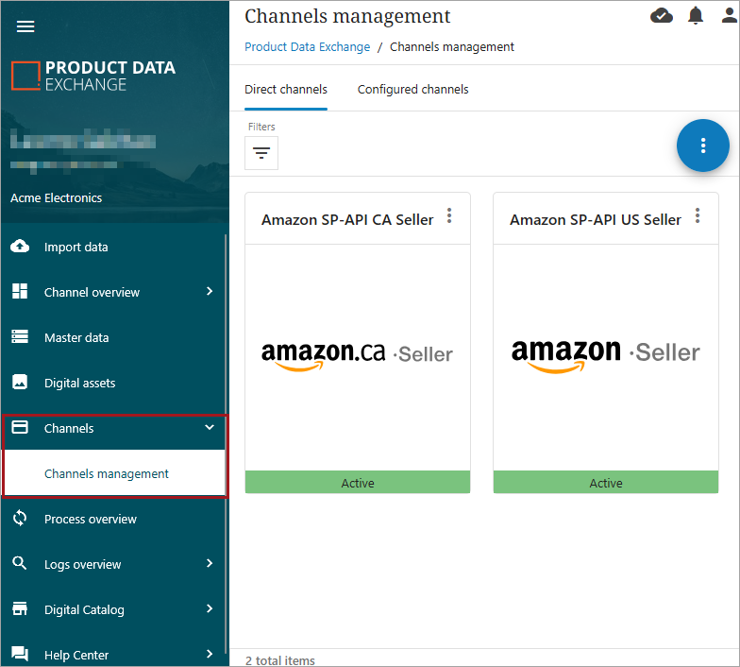740x667 pixels.
Task: Click the Product Data Exchange breadcrumb link
Action: point(307,46)
